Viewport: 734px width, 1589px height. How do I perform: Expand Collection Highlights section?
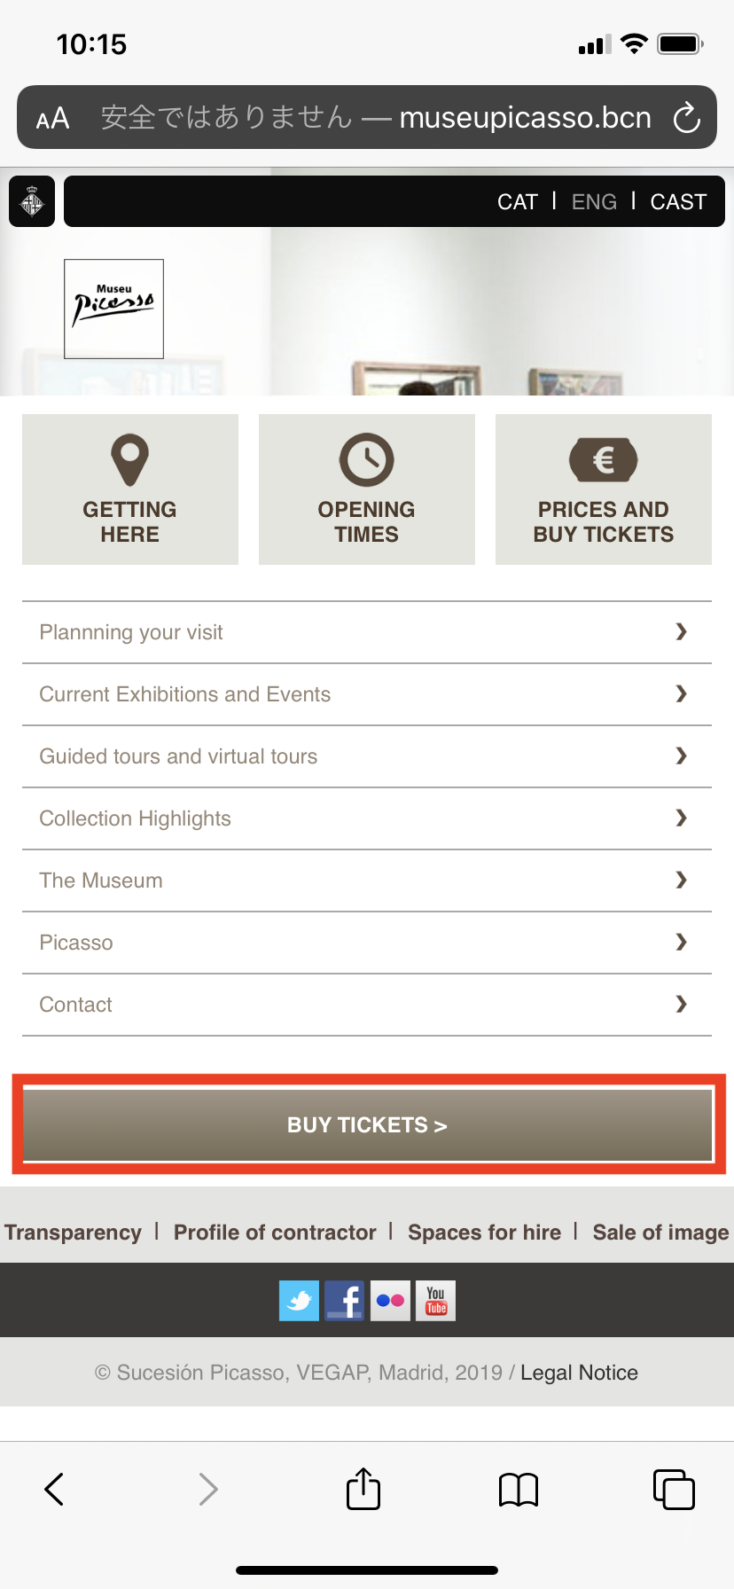[x=367, y=818]
